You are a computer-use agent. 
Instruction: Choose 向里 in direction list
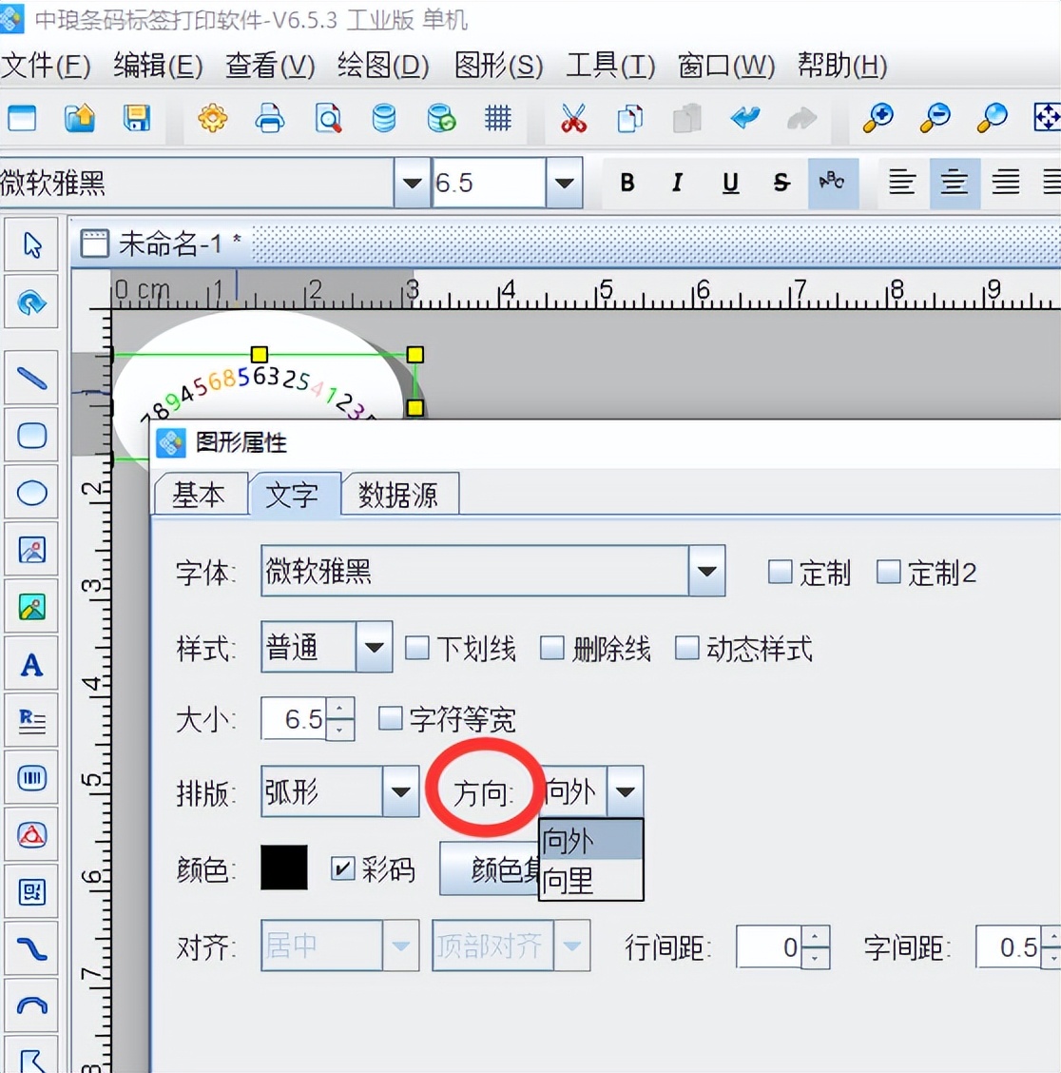pyautogui.click(x=591, y=880)
